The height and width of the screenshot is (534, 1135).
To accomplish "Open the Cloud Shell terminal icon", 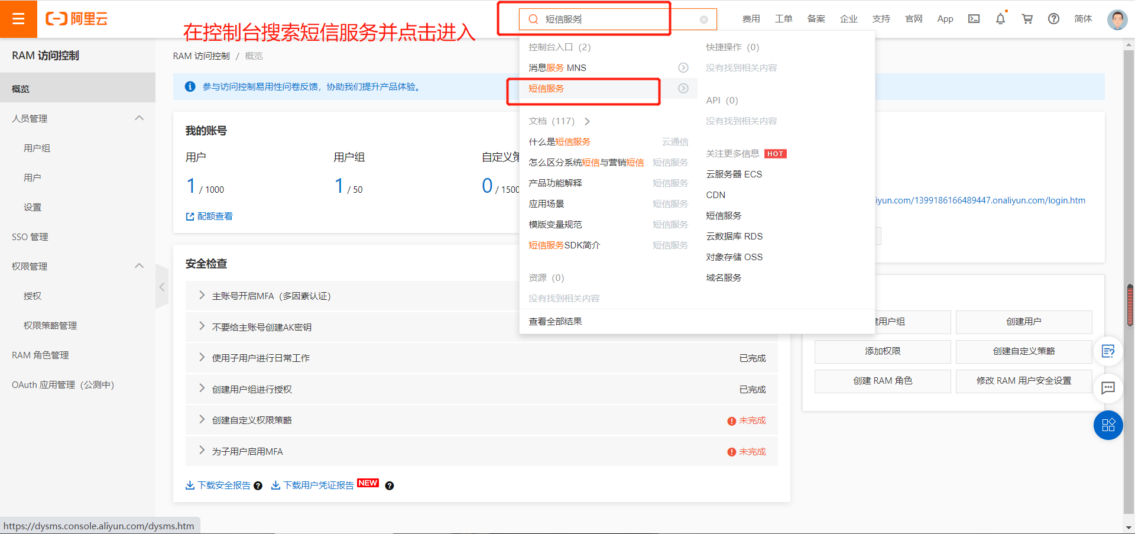I will 974,19.
